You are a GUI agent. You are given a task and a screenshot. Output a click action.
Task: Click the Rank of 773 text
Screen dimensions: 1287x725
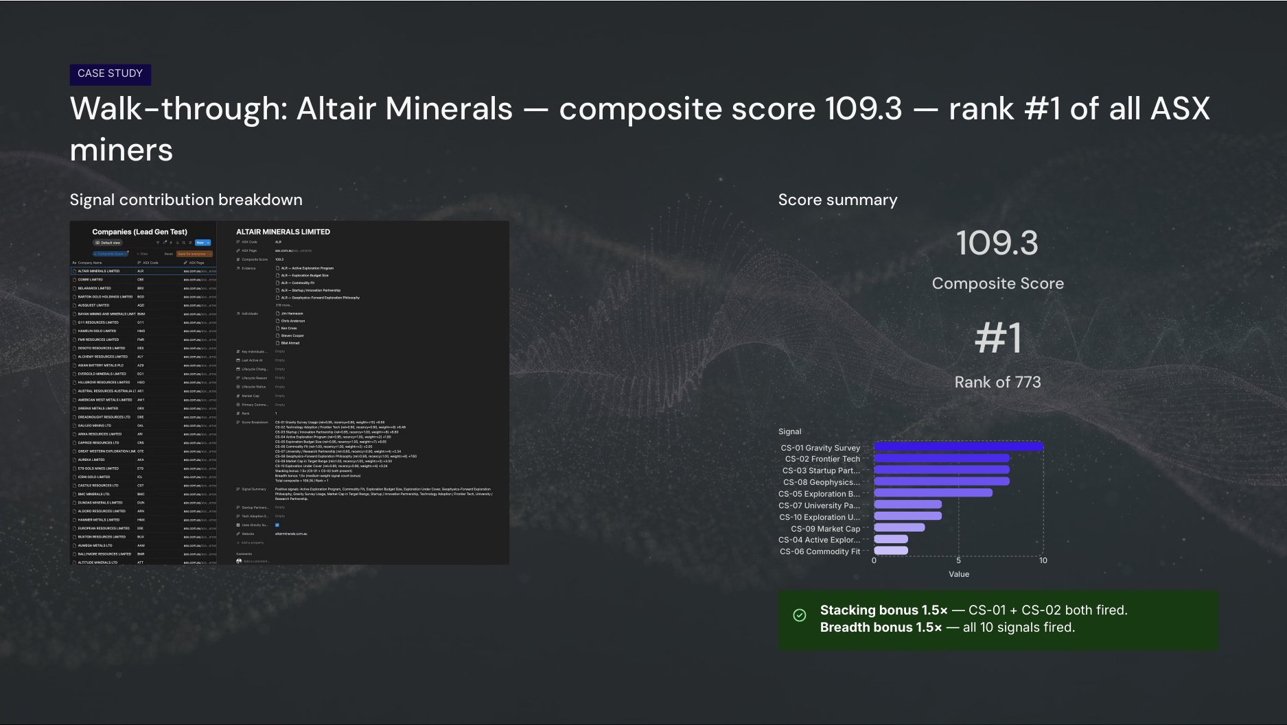(997, 382)
